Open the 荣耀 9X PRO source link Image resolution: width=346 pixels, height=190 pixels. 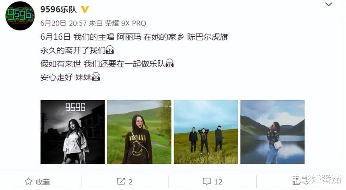pos(126,23)
